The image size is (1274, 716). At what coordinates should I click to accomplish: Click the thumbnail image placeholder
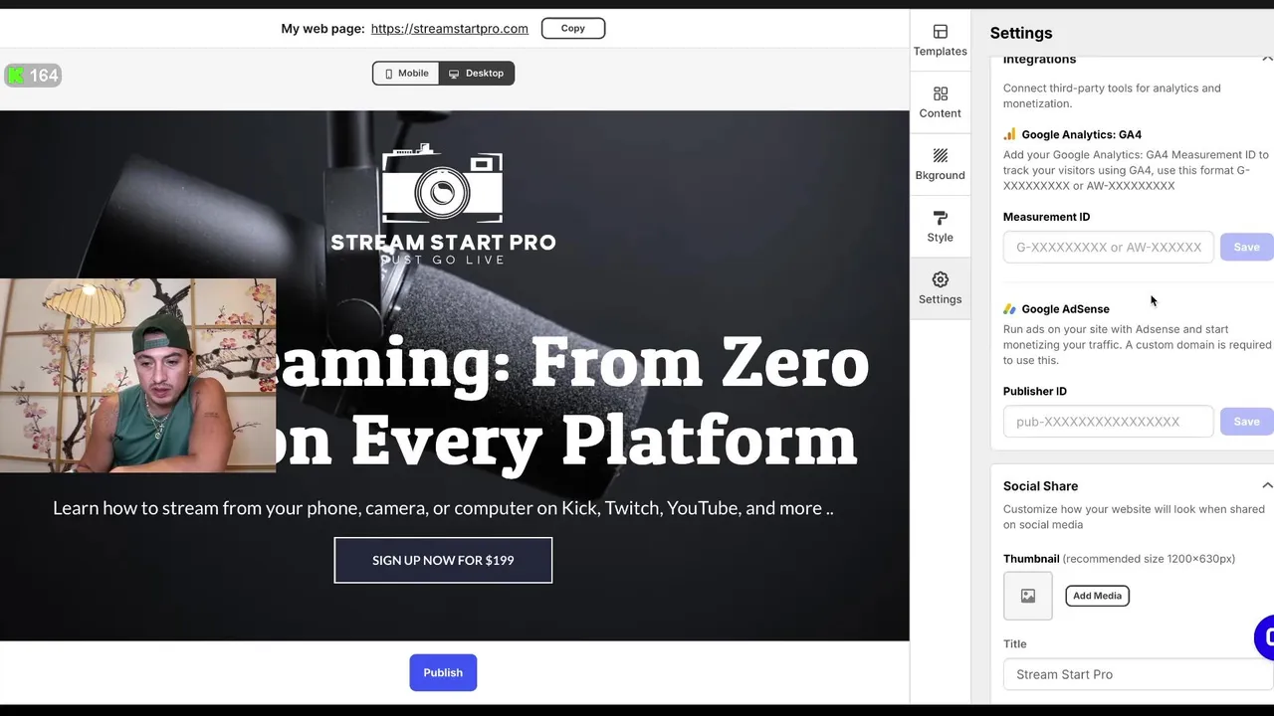point(1028,596)
